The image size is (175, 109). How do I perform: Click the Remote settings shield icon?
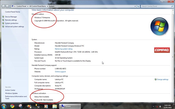tap(3, 20)
